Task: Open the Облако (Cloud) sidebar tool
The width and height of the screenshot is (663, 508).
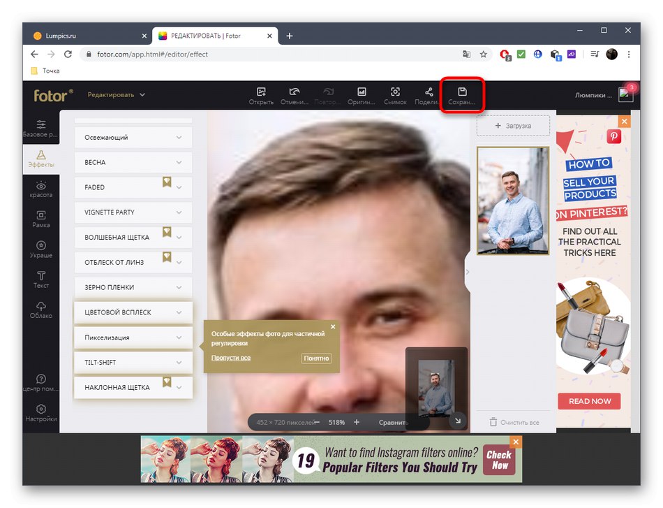Action: click(41, 310)
